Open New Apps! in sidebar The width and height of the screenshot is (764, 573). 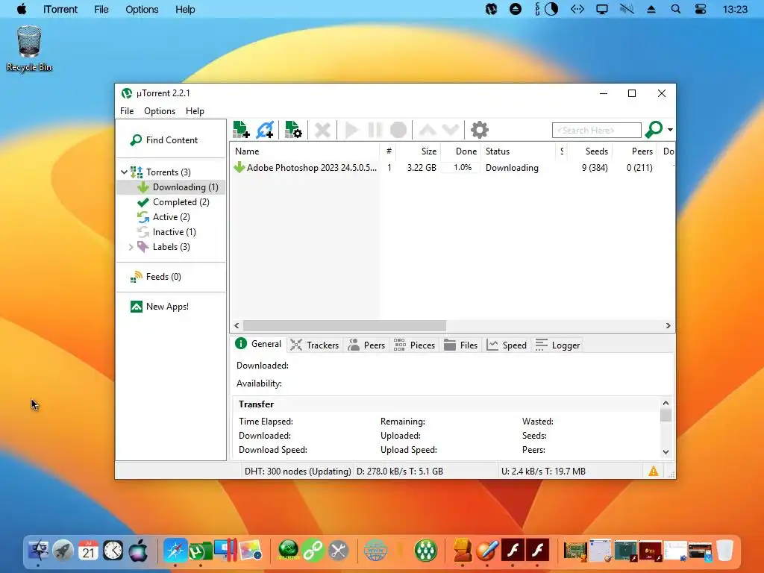pyautogui.click(x=160, y=307)
